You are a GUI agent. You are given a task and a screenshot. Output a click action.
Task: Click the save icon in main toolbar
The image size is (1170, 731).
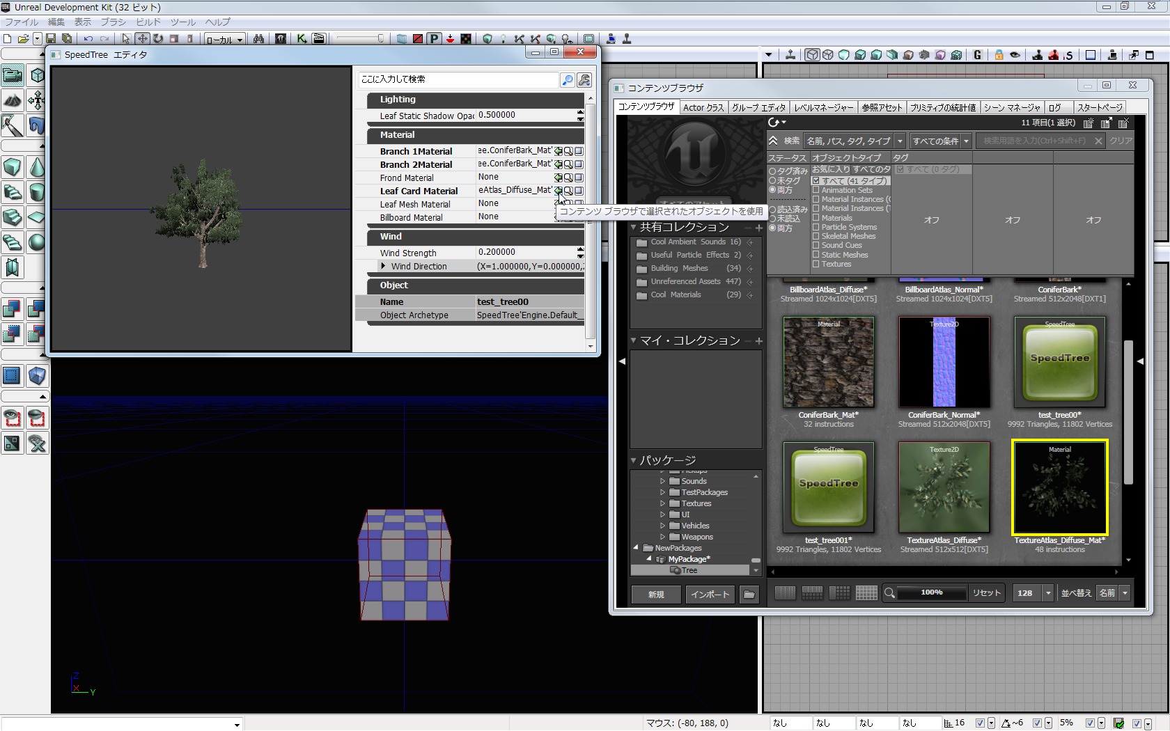point(51,39)
